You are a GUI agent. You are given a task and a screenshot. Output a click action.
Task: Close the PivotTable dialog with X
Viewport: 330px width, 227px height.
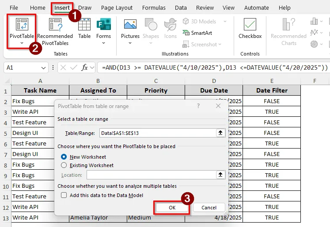click(x=218, y=106)
